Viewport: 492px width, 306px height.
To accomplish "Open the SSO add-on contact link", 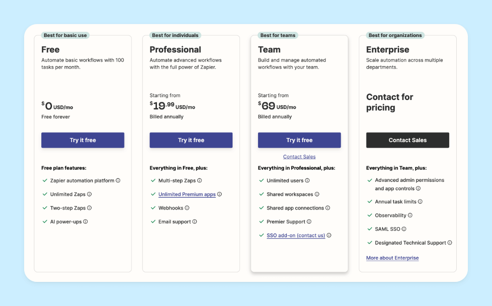I will 296,235.
